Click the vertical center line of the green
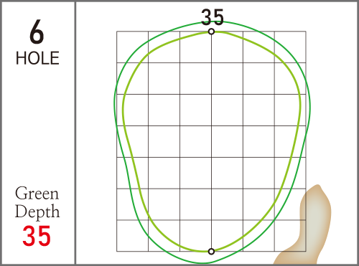Screen dimensions: 359x266 (x=211, y=141)
